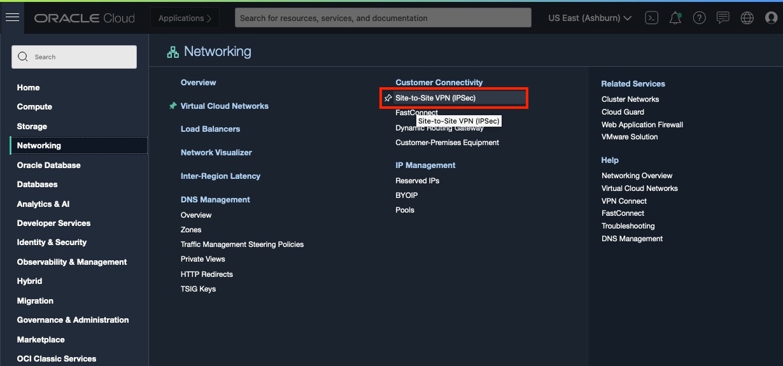Open the announcements bell icon
This screenshot has height=366, width=783.
(675, 18)
